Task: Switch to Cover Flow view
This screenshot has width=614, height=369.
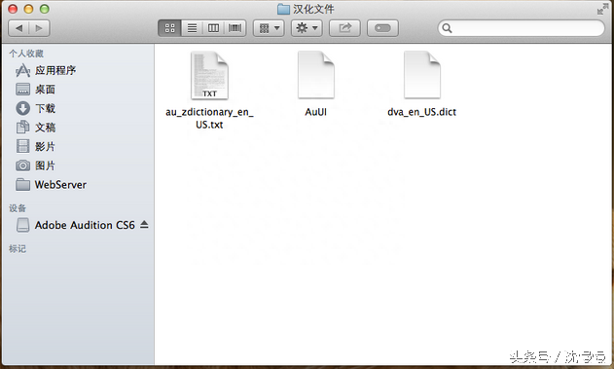Action: point(235,28)
